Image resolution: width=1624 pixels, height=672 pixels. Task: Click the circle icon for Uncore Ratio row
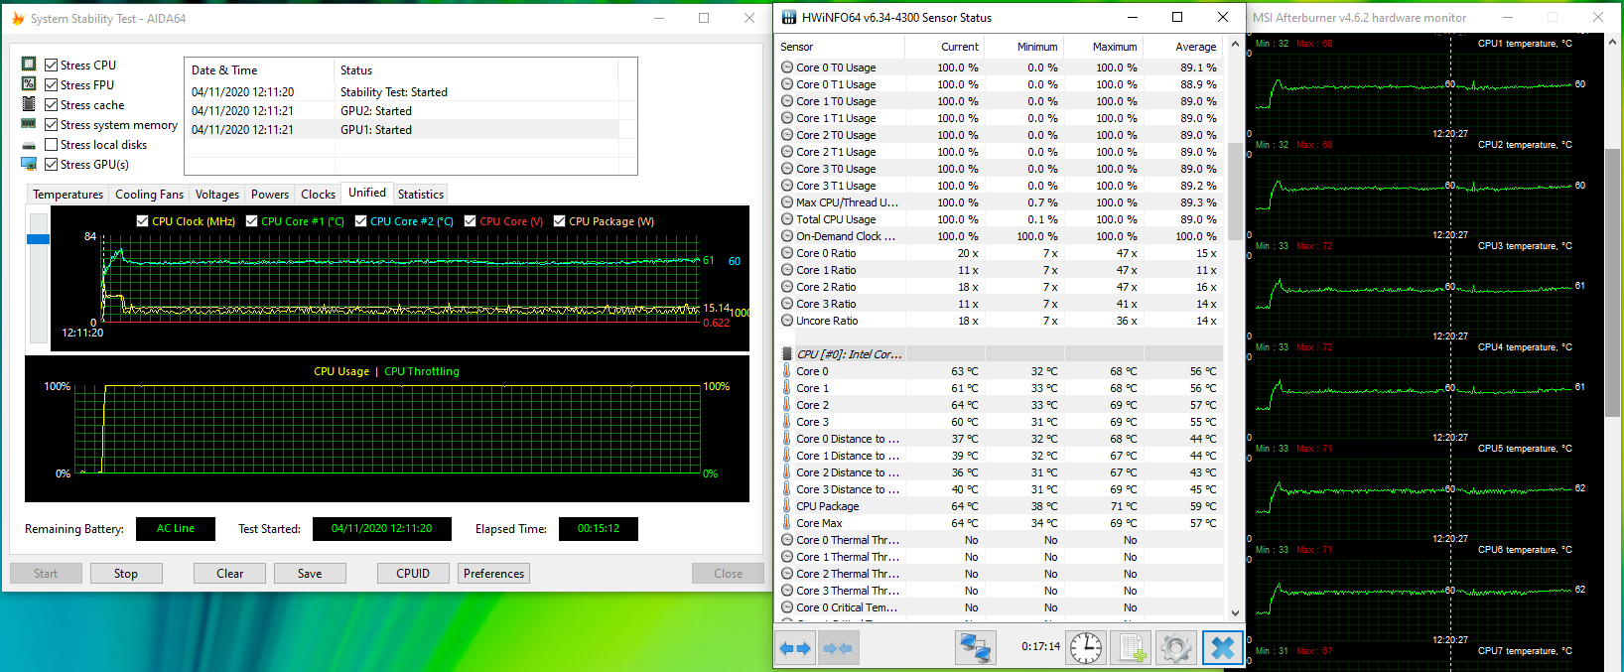787,321
